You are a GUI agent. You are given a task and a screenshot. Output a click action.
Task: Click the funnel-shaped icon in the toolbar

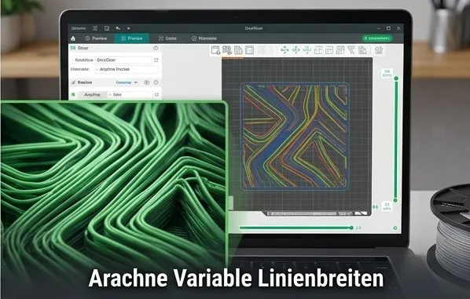[351, 50]
